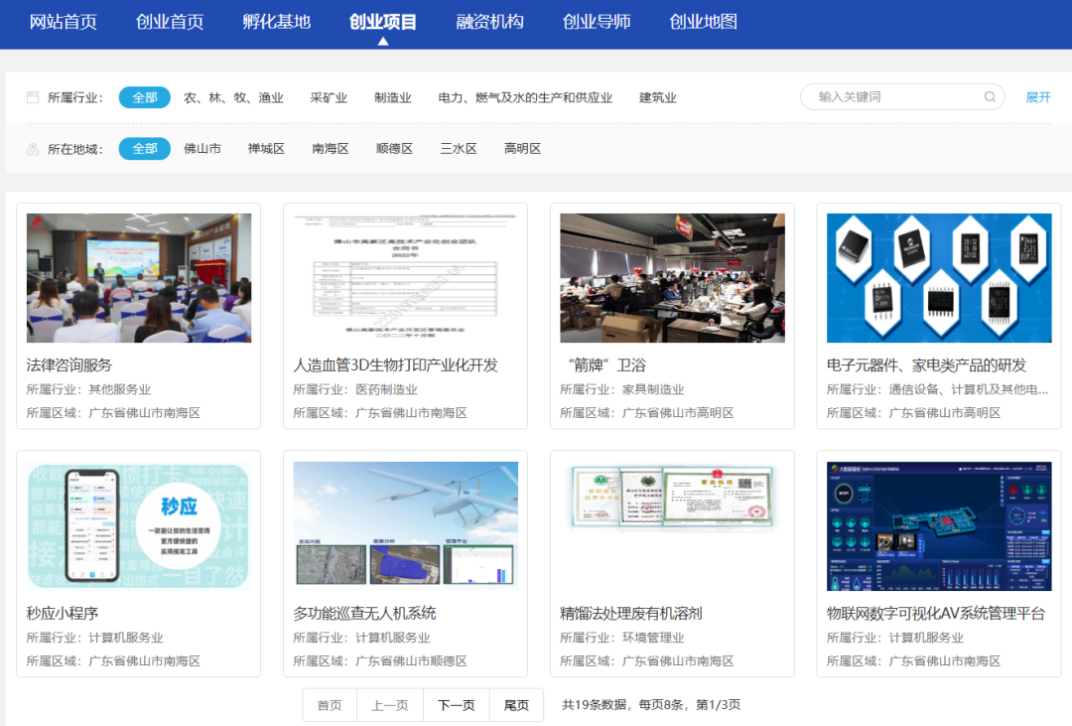Filter by 制造业 industry
1072x726 pixels.
click(392, 98)
